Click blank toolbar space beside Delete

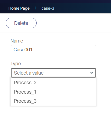pyautogui.click(x=73, y=23)
